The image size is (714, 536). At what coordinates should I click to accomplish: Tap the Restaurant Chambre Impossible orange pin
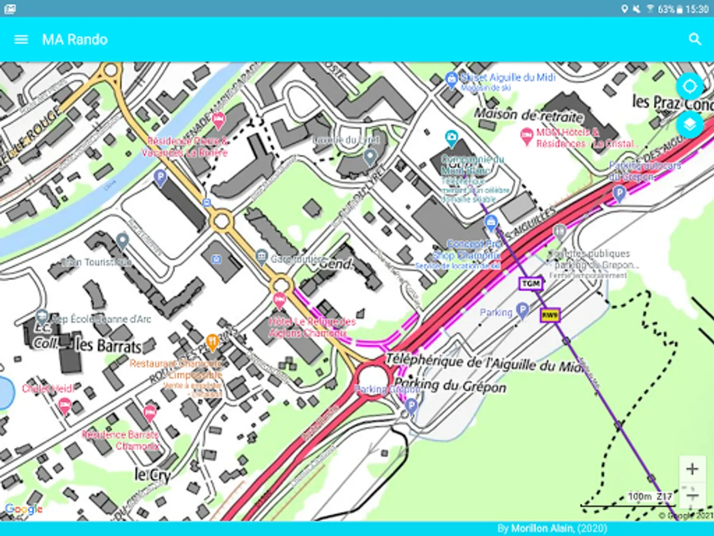(x=212, y=342)
